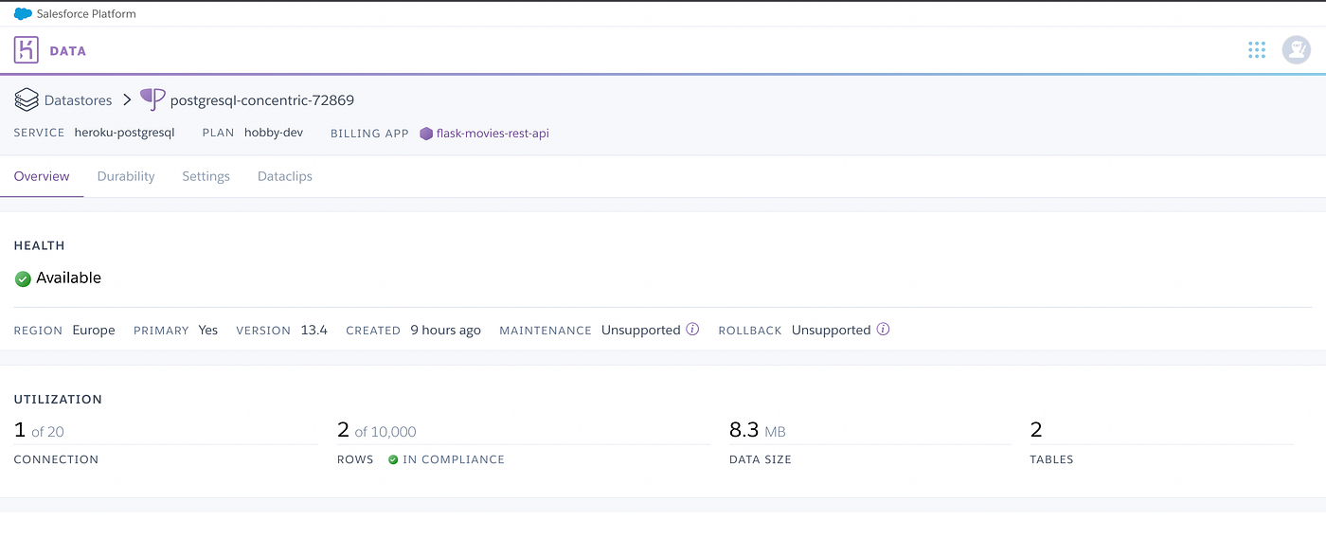Viewport: 1326px width, 538px height.
Task: Select the Overview tab
Action: pos(42,176)
